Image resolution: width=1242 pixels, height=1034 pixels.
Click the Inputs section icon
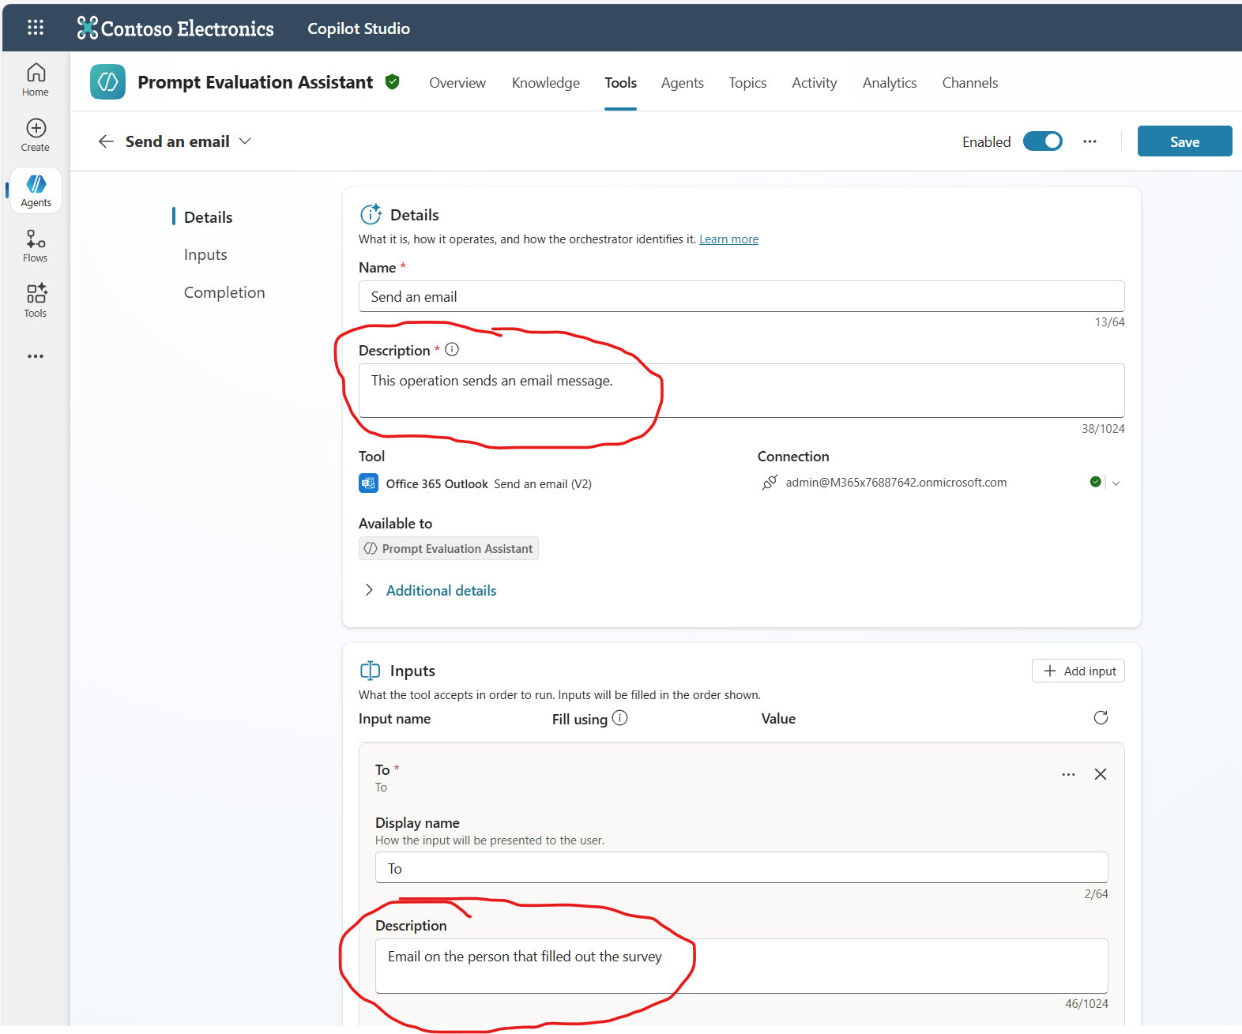(370, 671)
